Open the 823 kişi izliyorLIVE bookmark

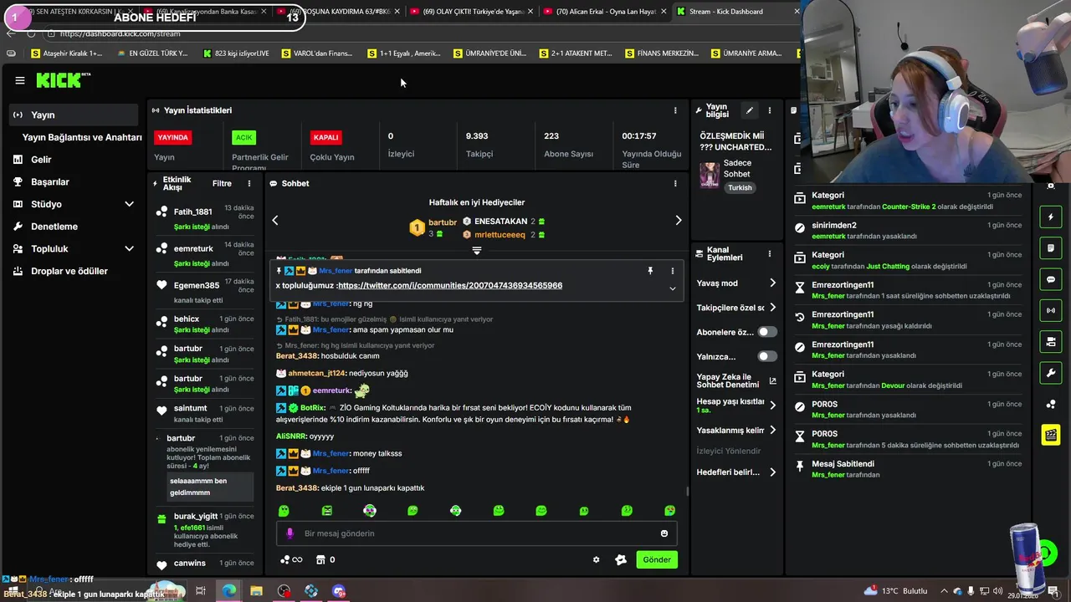tap(237, 54)
